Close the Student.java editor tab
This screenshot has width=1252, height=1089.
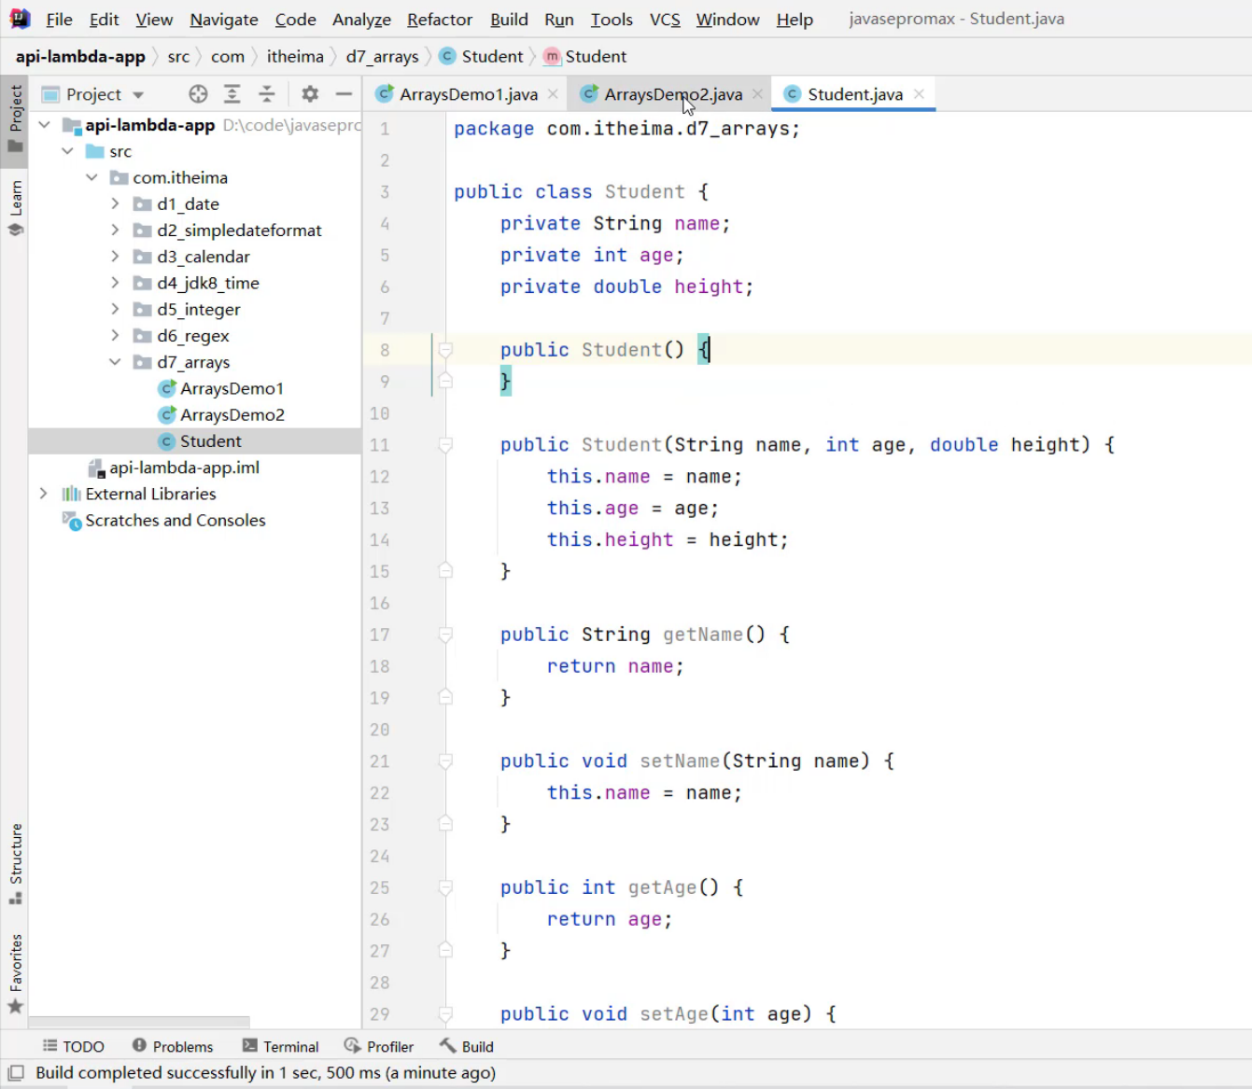click(919, 94)
